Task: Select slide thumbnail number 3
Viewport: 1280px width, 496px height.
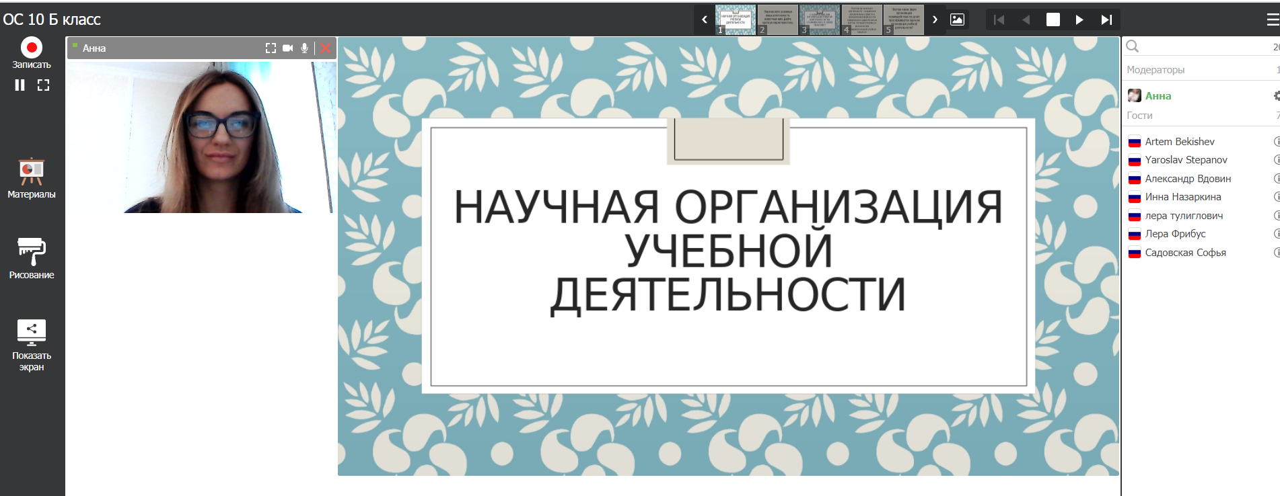Action: click(x=820, y=20)
